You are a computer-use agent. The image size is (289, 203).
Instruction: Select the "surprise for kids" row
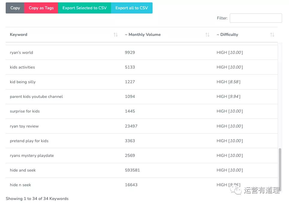coord(142,111)
